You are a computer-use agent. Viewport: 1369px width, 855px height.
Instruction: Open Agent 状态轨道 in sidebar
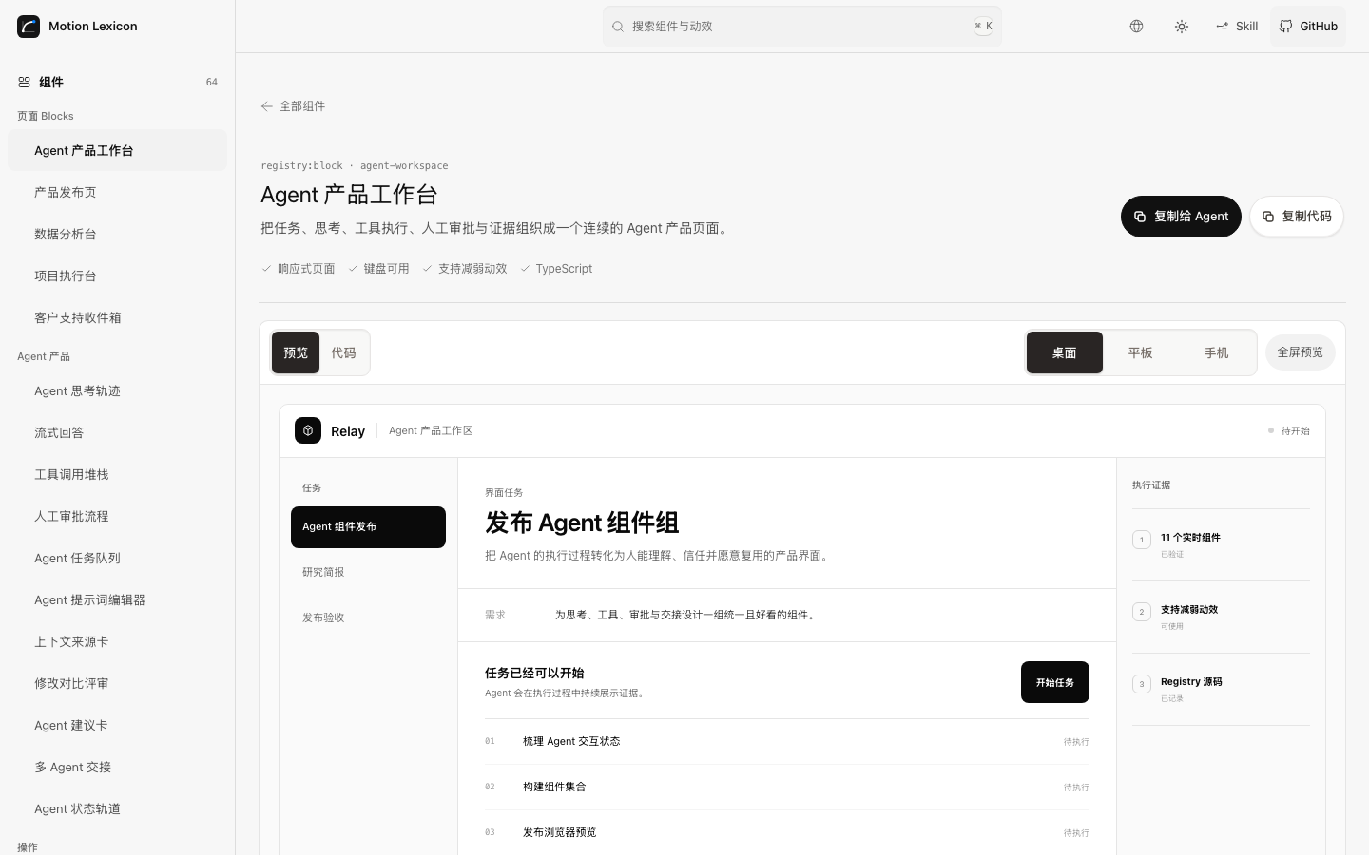coord(117,808)
